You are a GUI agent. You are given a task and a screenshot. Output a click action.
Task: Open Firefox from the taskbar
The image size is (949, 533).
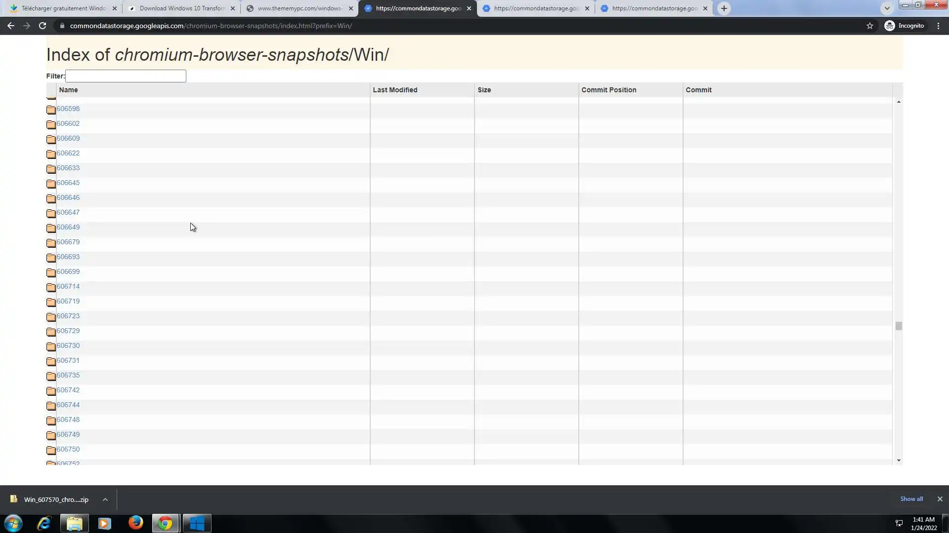tap(135, 523)
